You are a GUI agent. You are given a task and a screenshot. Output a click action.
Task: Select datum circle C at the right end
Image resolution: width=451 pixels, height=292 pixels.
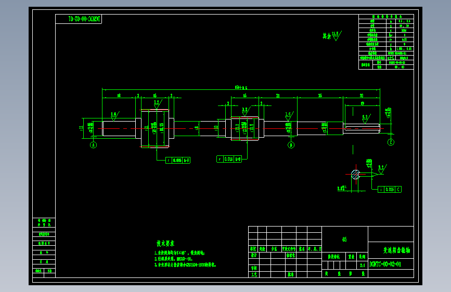[391, 142]
